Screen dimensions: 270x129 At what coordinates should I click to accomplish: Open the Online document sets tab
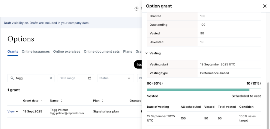102,51
